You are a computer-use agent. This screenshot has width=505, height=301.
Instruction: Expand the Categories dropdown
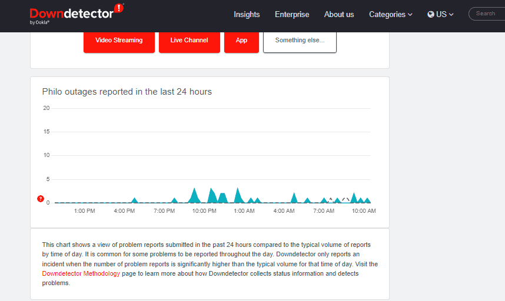tap(390, 15)
